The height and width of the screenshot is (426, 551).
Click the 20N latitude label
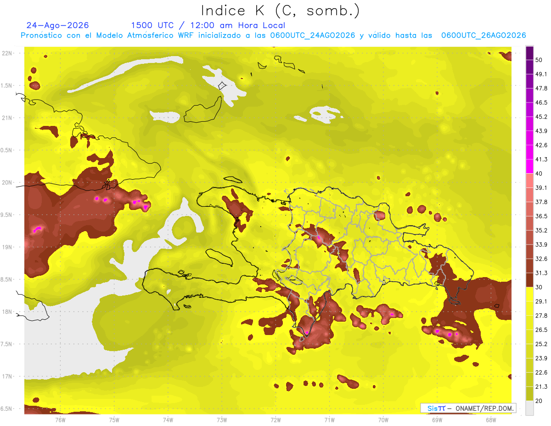(7, 182)
